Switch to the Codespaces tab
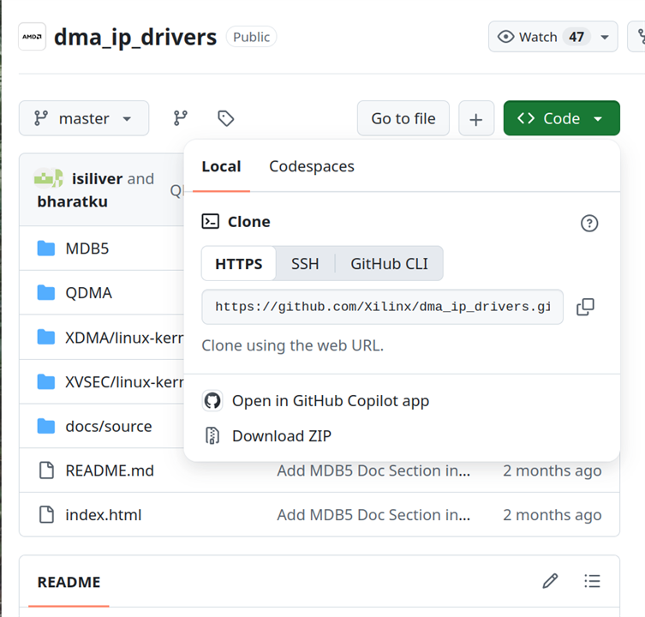 pos(312,166)
